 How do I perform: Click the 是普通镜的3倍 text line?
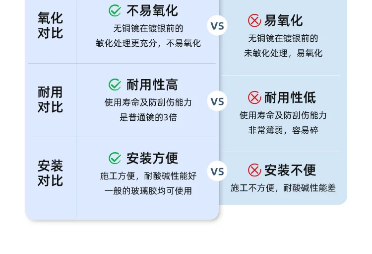point(148,117)
